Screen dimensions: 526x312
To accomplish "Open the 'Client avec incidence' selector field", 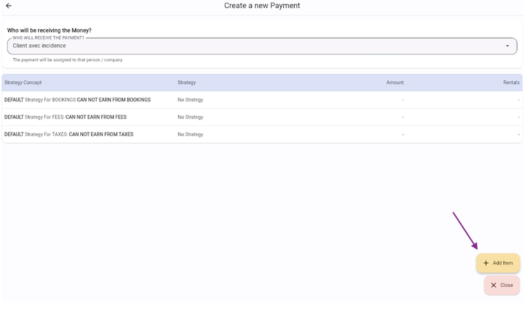I will tap(254, 46).
